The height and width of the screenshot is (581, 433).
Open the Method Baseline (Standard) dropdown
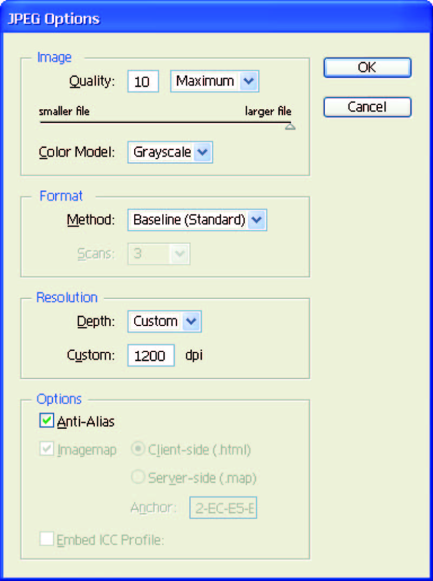pos(197,220)
